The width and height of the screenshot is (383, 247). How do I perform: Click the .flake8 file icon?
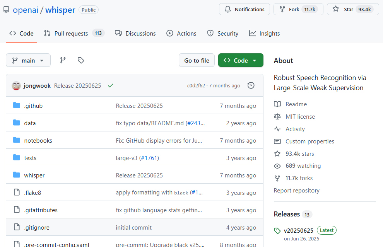click(x=17, y=192)
